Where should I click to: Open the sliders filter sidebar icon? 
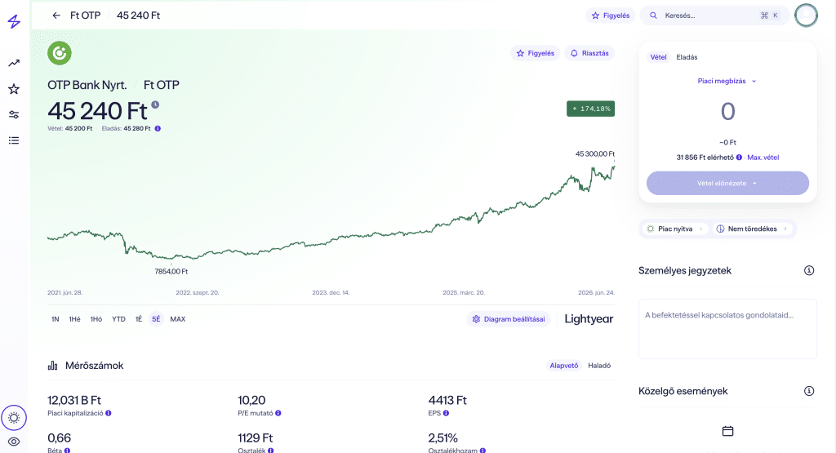14,114
